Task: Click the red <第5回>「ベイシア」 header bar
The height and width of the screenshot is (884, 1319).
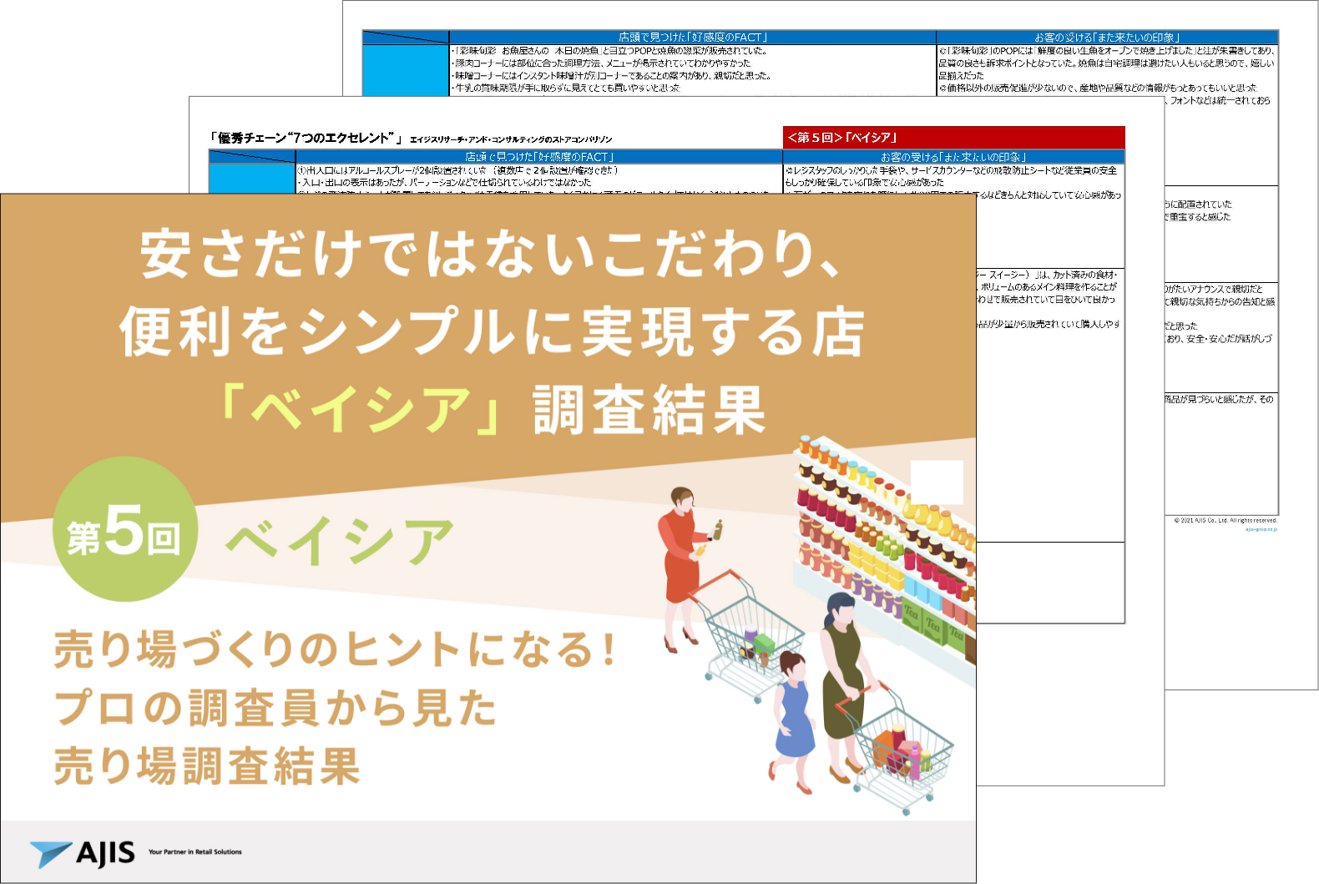Action: click(954, 138)
